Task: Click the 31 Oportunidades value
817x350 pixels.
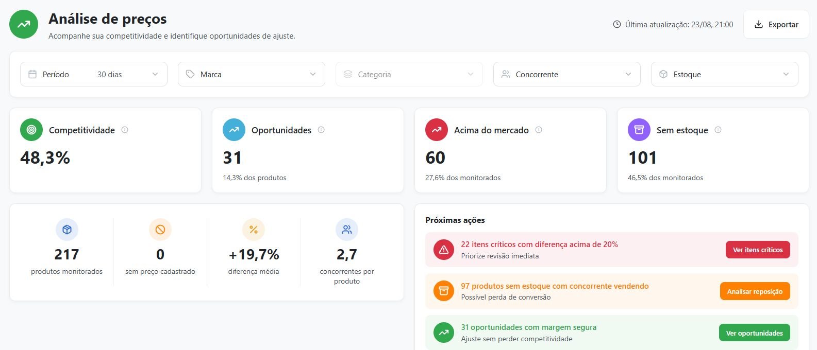Action: (232, 157)
